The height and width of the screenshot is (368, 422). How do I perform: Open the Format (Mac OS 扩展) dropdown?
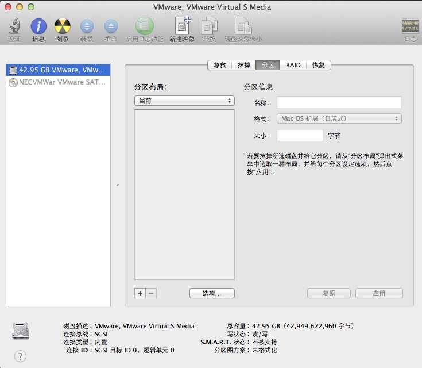click(339, 118)
